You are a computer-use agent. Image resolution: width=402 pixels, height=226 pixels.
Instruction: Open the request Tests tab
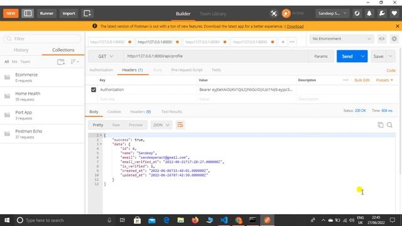coord(216,70)
